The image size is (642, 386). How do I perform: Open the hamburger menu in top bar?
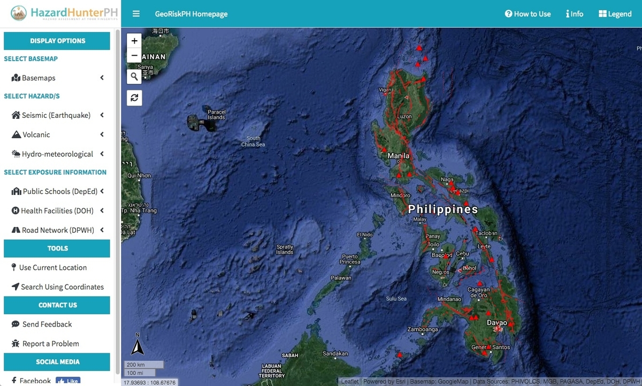click(x=136, y=13)
